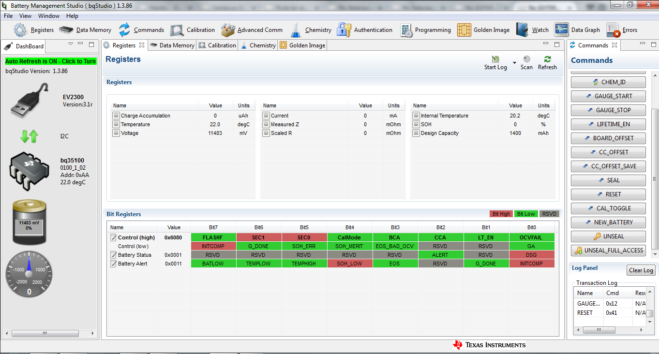This screenshot has width=659, height=354.
Task: Click the CC_OFFSET_SAVE button
Action: point(608,166)
